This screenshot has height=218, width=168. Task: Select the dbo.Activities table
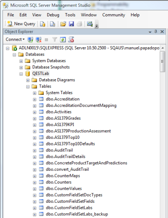59,112
